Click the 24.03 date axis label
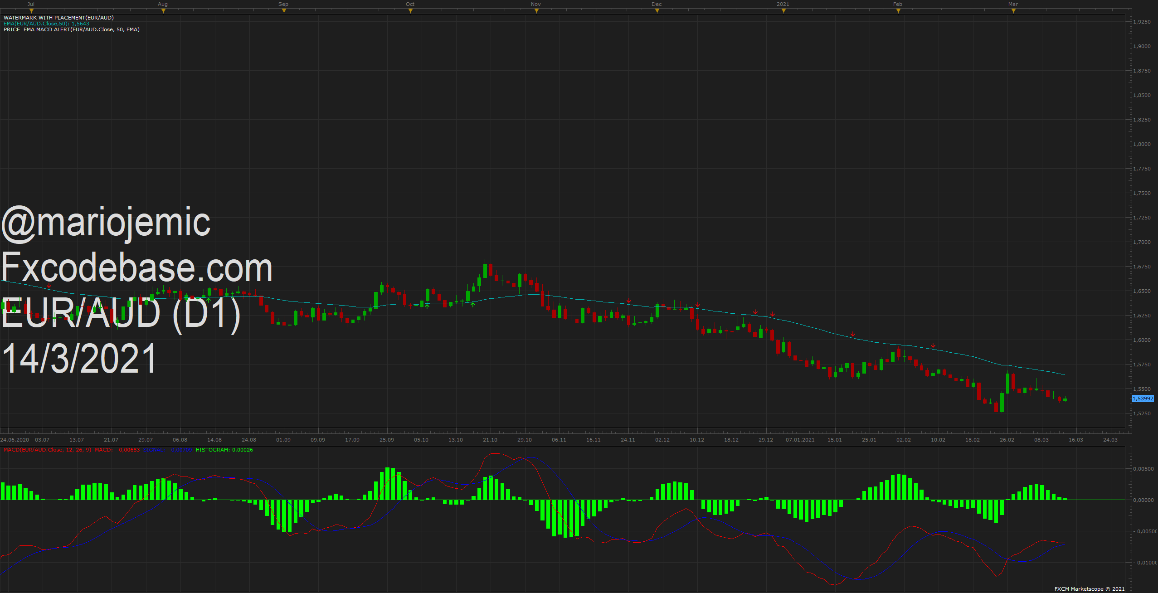1158x593 pixels. tap(1110, 440)
